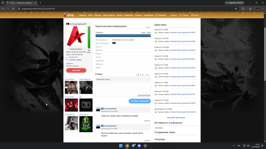Click next page arrow on wall
Screen dimensions: 266x149
(x=150, y=75)
